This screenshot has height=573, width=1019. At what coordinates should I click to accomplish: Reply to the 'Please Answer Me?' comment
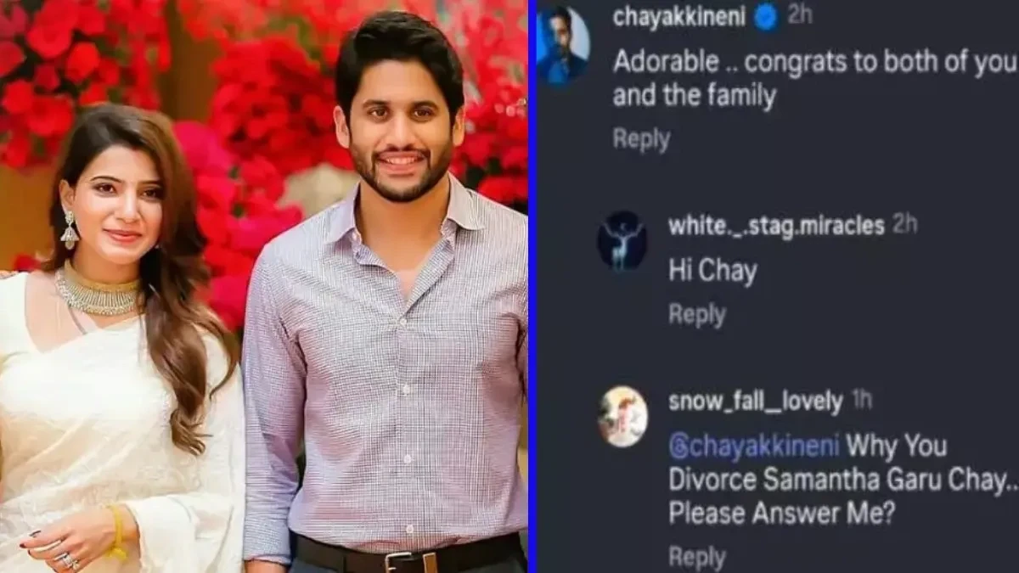697,557
